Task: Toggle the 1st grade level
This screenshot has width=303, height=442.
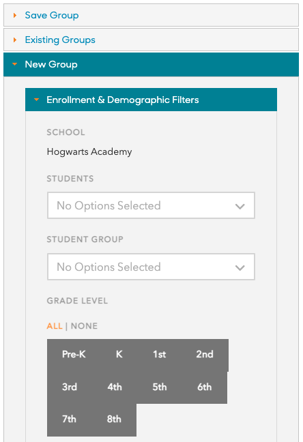Action: [x=160, y=355]
